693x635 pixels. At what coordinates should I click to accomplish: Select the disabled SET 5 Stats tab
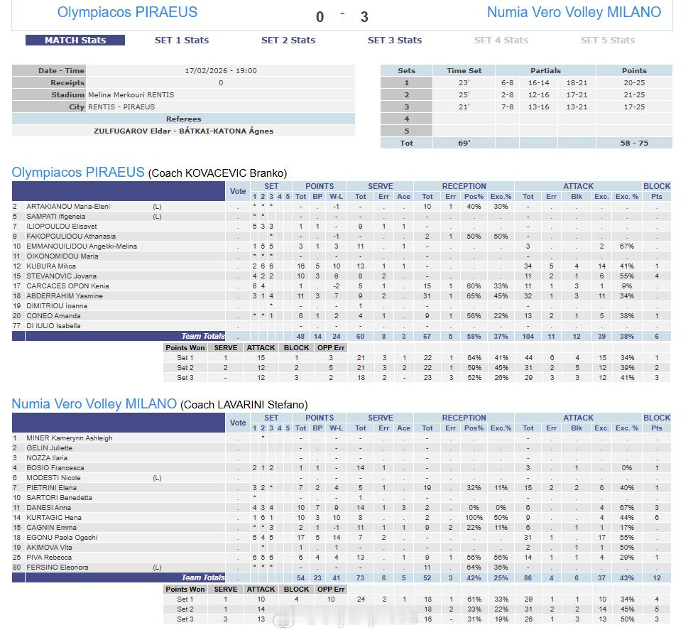(608, 40)
